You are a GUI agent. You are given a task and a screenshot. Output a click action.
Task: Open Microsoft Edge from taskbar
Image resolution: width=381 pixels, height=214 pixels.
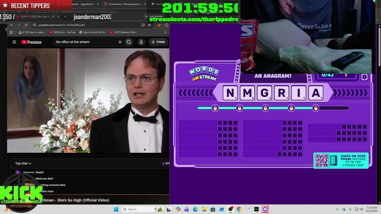[195, 209]
